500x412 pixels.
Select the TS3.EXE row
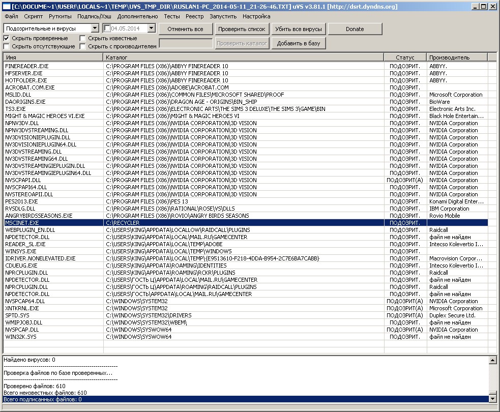click(246, 109)
